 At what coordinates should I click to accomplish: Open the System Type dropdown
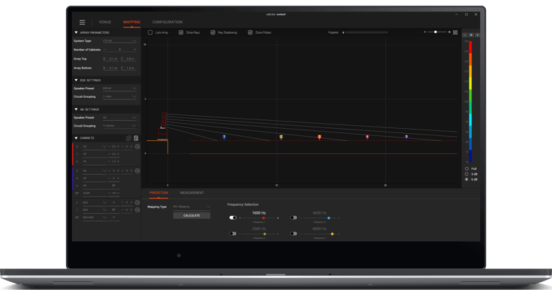119,41
